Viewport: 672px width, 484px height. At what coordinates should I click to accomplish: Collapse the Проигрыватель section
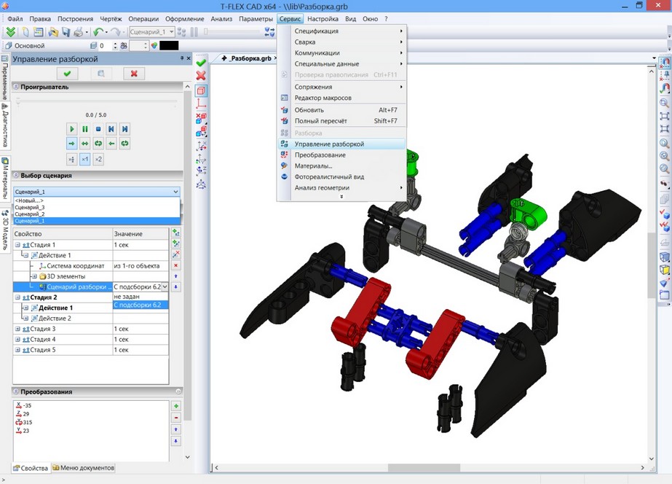[x=16, y=87]
